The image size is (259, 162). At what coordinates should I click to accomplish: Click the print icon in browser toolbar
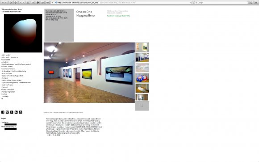[x=38, y=3]
